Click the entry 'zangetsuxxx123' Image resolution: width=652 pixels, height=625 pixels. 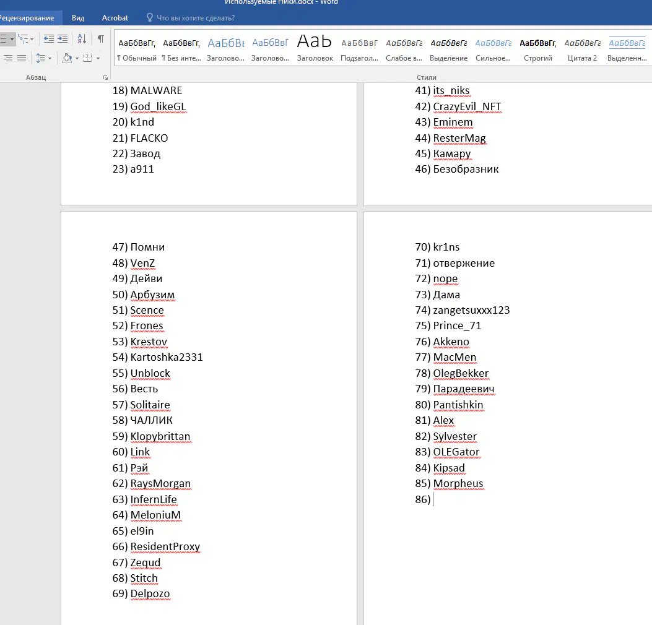click(x=471, y=311)
